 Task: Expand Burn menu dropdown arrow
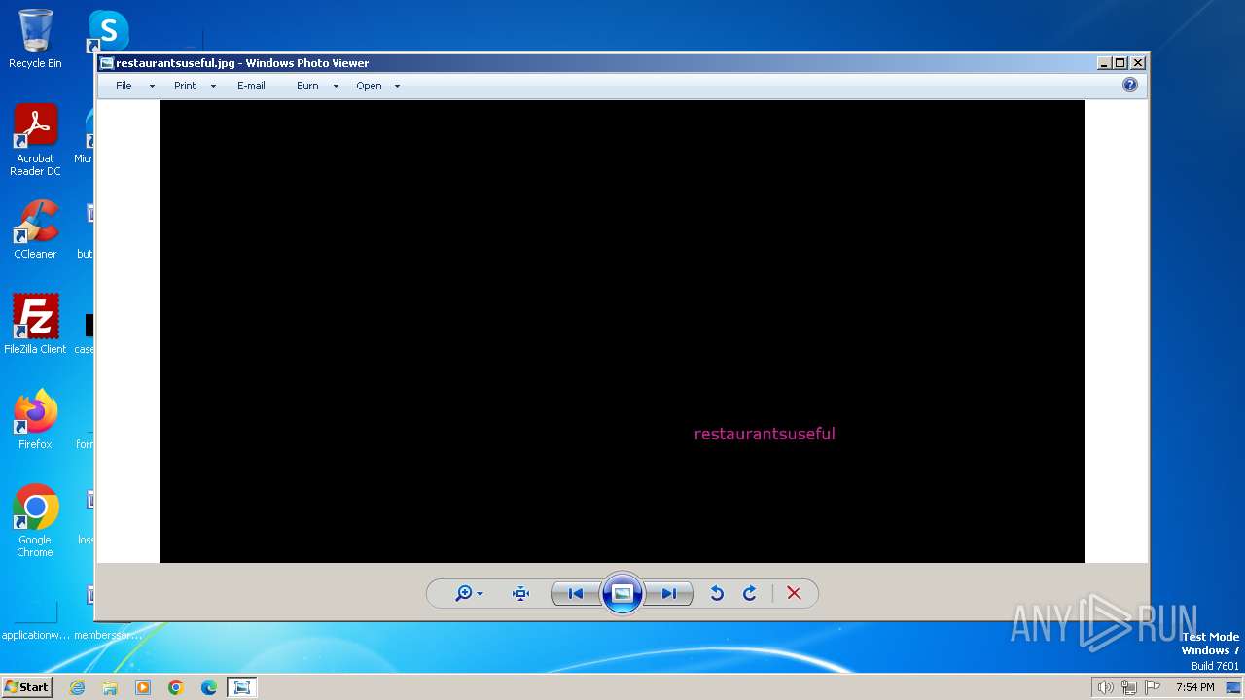(x=336, y=87)
